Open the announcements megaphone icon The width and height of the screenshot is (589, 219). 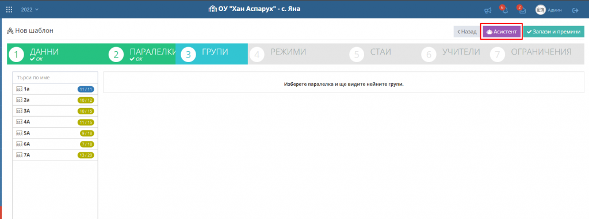pos(488,10)
